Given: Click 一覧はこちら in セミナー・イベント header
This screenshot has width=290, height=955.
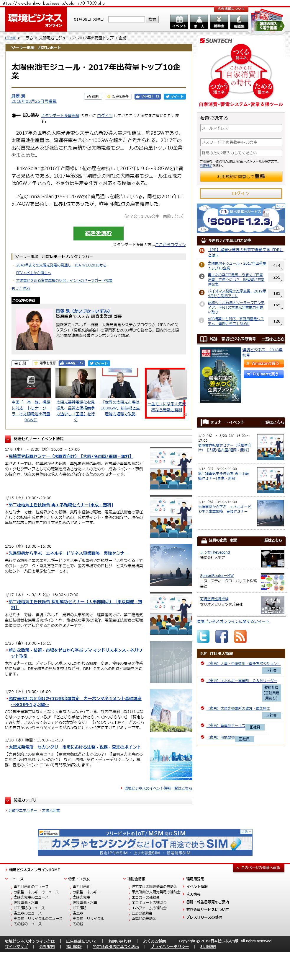Looking at the screenshot, I should coord(273,422).
